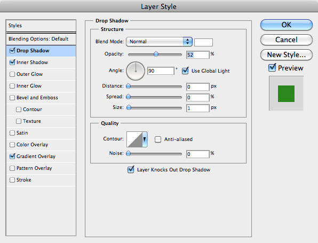Toggle the Preview checkbox
The height and width of the screenshot is (243, 318).
coord(272,68)
